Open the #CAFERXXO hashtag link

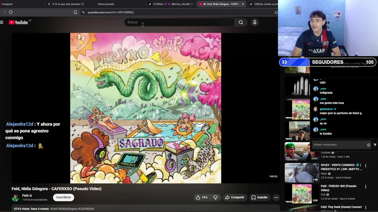pyautogui.click(x=86, y=209)
